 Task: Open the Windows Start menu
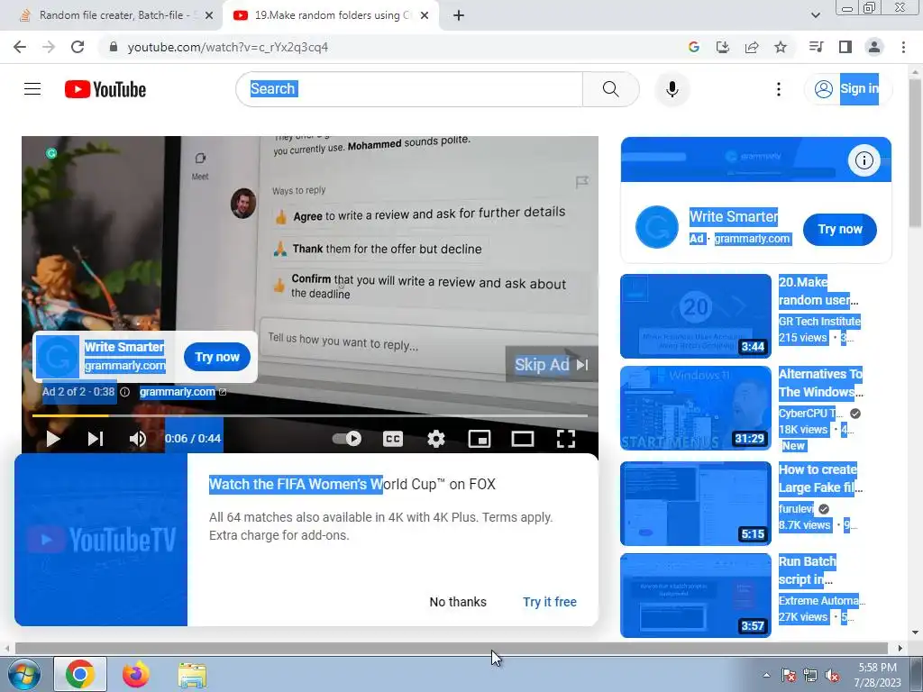pos(24,674)
